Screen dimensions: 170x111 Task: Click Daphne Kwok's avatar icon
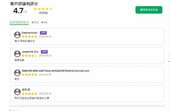point(17,35)
